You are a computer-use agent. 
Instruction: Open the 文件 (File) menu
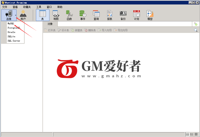(5, 7)
